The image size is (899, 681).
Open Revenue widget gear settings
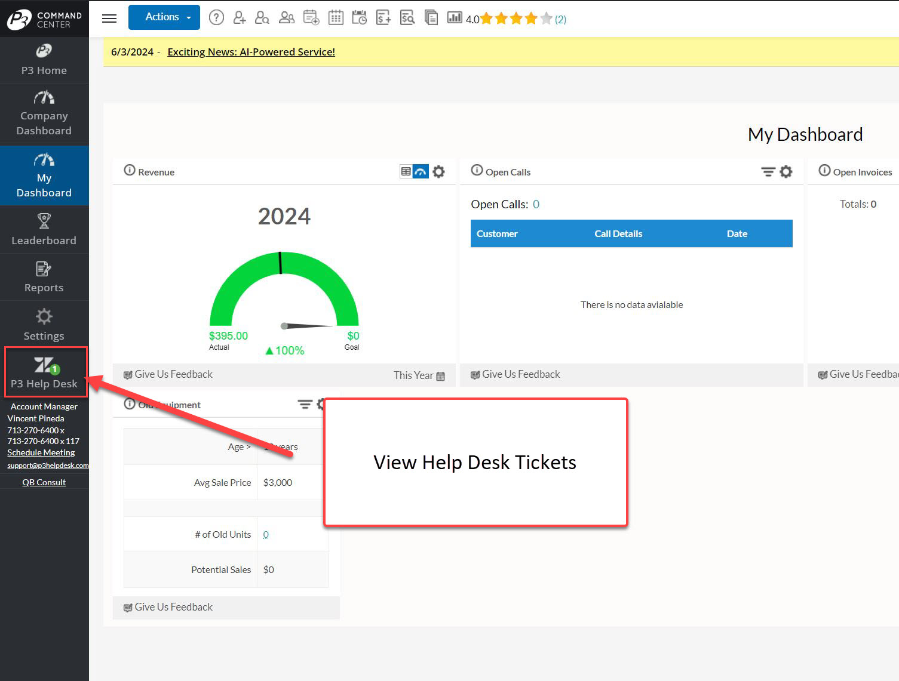point(438,172)
